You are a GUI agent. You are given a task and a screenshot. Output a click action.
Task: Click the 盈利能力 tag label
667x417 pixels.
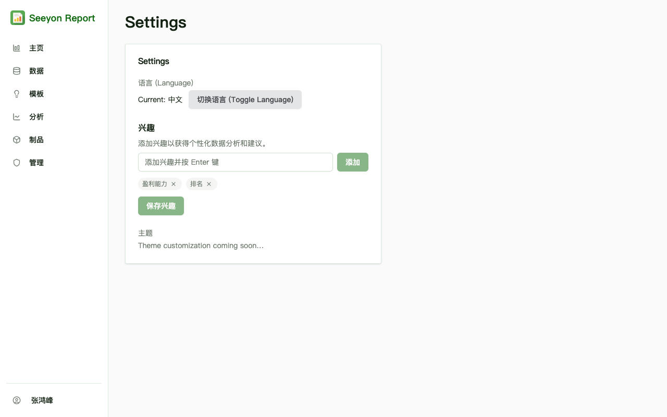point(155,184)
